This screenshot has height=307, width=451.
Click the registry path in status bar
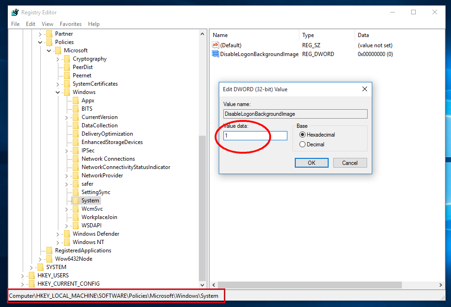point(114,296)
